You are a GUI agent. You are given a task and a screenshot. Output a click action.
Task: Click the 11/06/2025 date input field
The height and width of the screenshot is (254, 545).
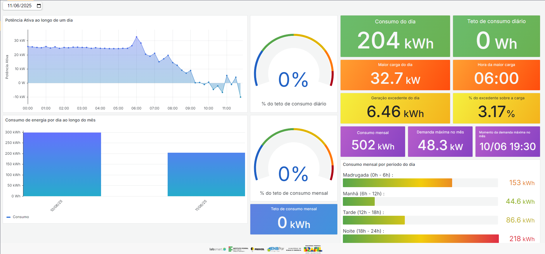coord(20,6)
